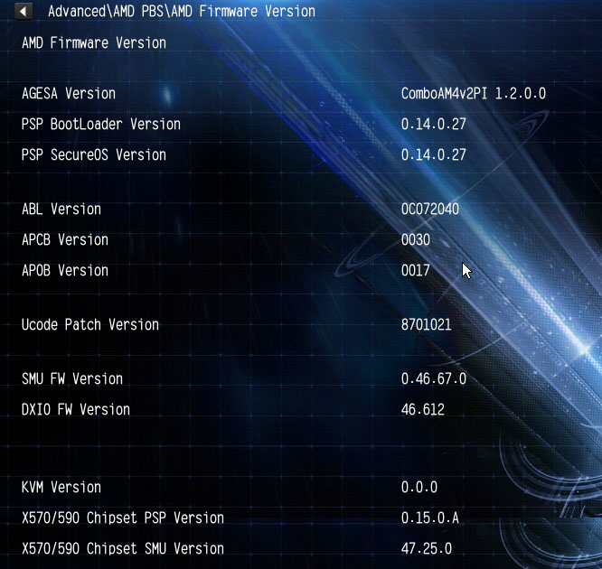Click the 8701021 value
The height and width of the screenshot is (569, 602).
[426, 325]
